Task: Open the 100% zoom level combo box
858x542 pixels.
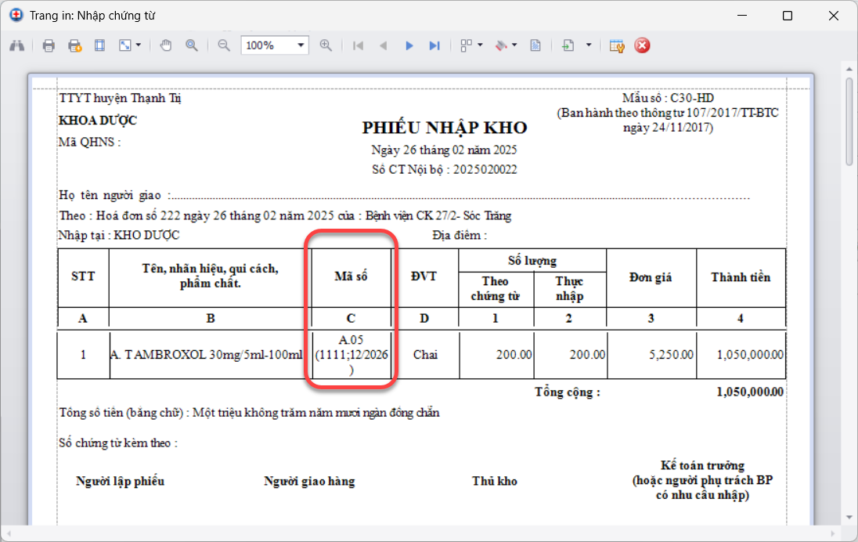Action: click(x=275, y=45)
